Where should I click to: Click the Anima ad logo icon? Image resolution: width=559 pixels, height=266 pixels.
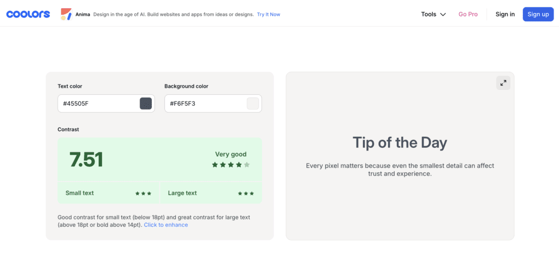[x=66, y=14]
